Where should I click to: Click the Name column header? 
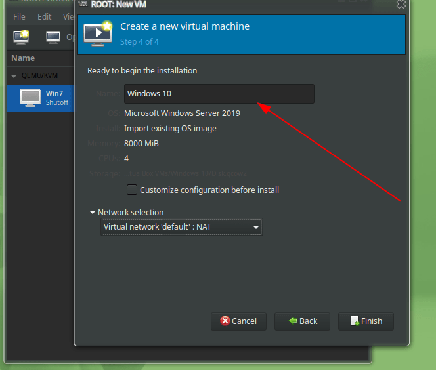click(24, 58)
